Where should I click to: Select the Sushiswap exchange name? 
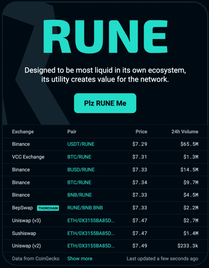tap(24, 233)
